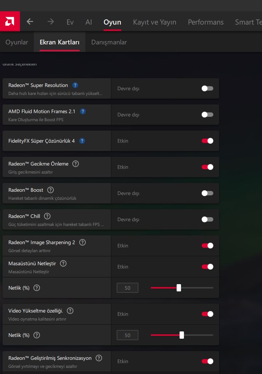Open help for Radeon Geliştirilmiş Senkronizasyon
262x374 pixels.
coord(99,358)
